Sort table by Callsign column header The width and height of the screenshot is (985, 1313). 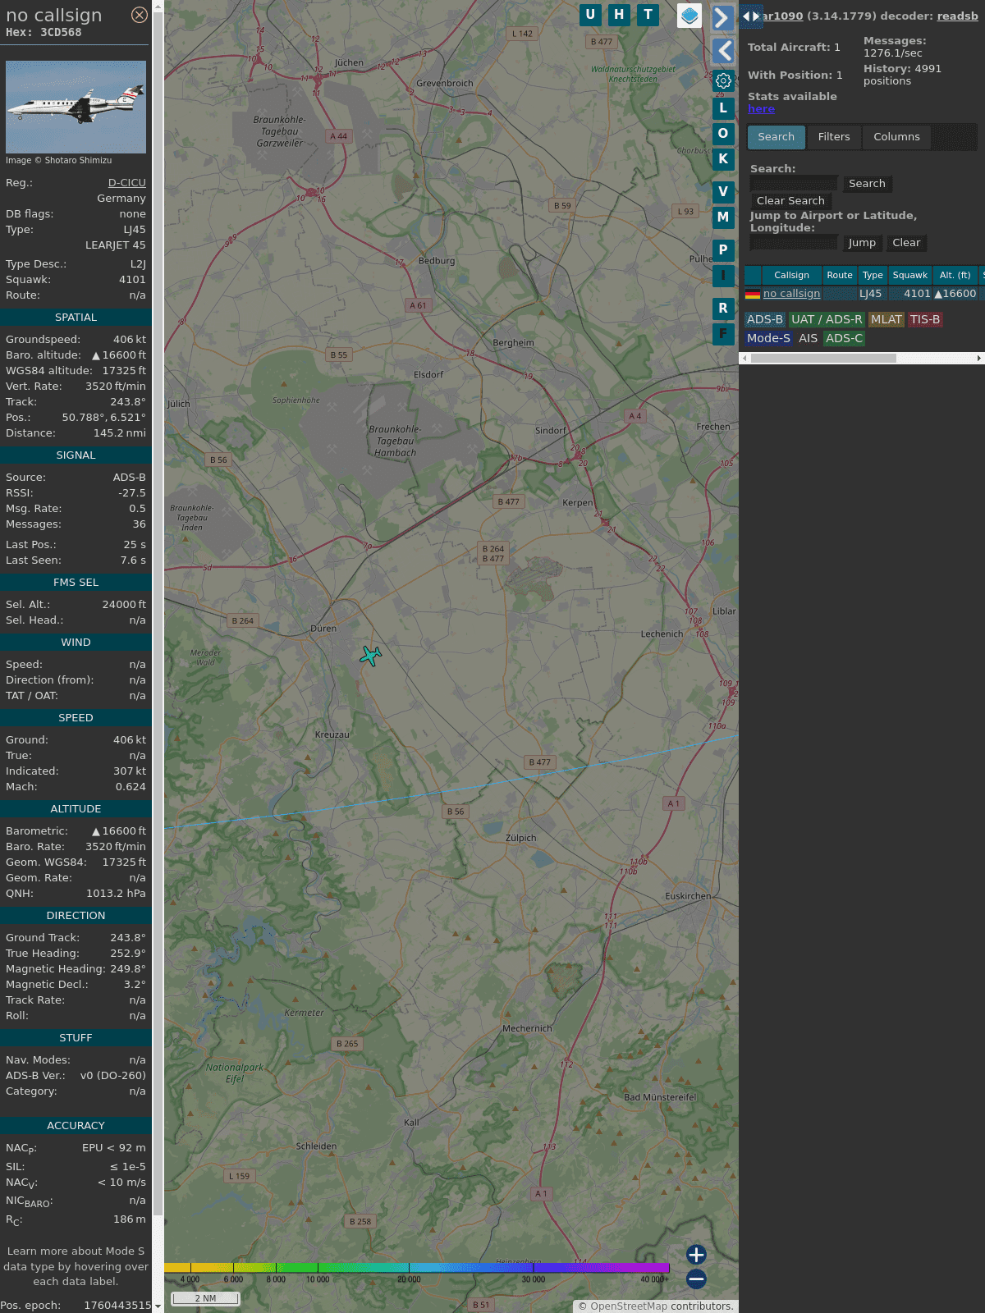coord(791,276)
